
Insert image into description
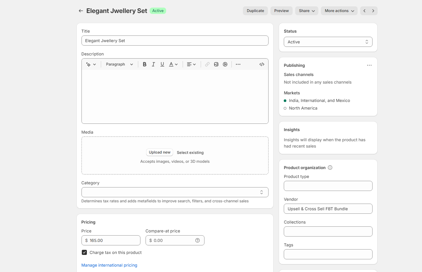click(216, 64)
